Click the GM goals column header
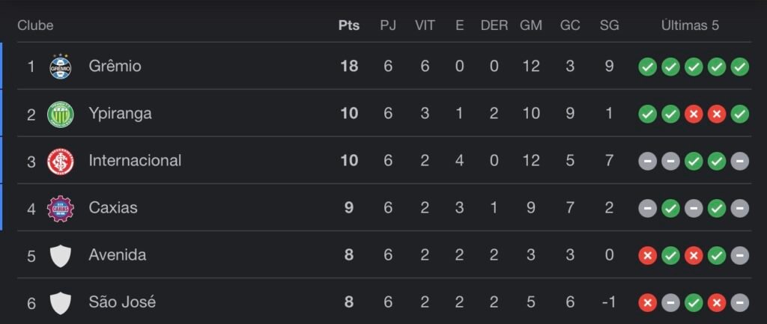Image resolution: width=767 pixels, height=324 pixels. tap(531, 25)
